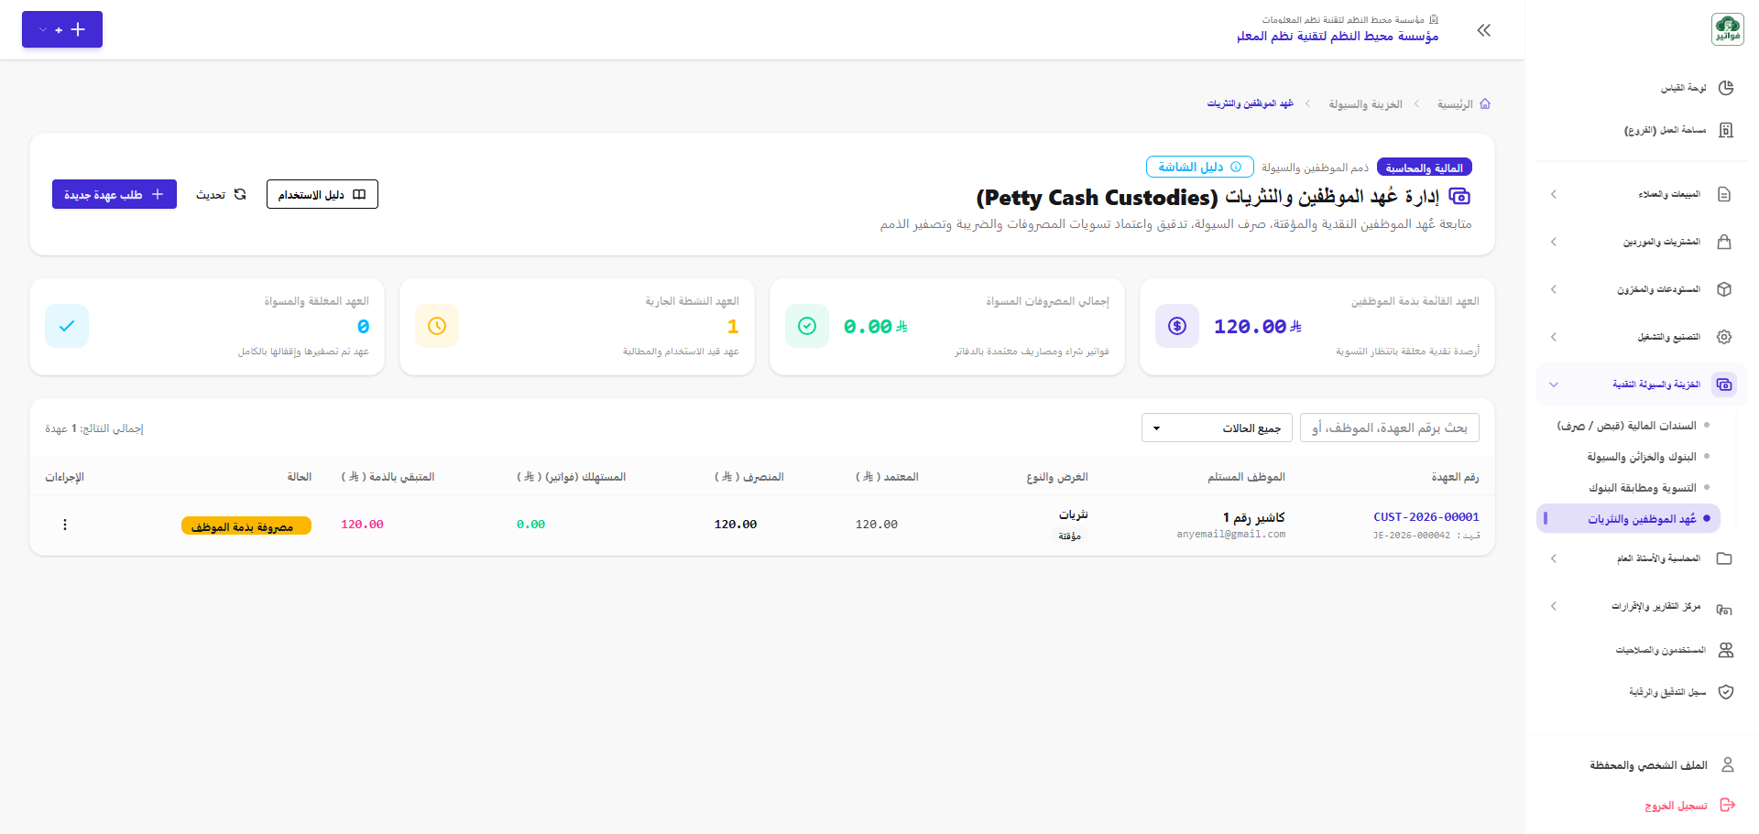Viewport: 1759px width, 834px height.
Task: Click the logout icon
Action: (1728, 805)
